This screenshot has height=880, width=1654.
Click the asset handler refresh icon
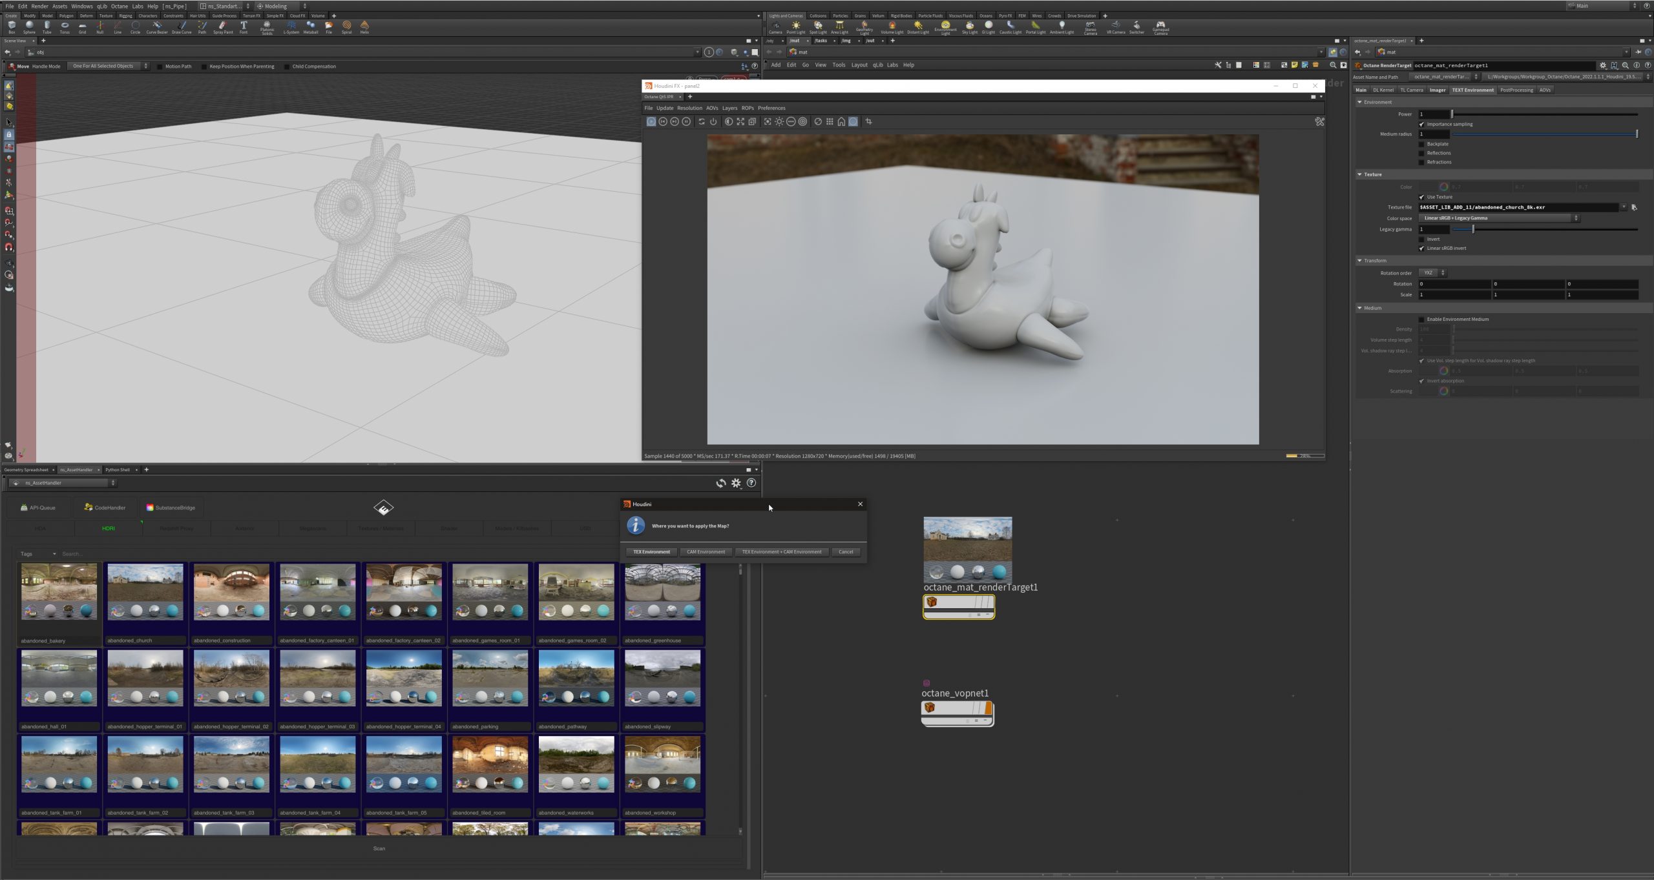point(720,483)
